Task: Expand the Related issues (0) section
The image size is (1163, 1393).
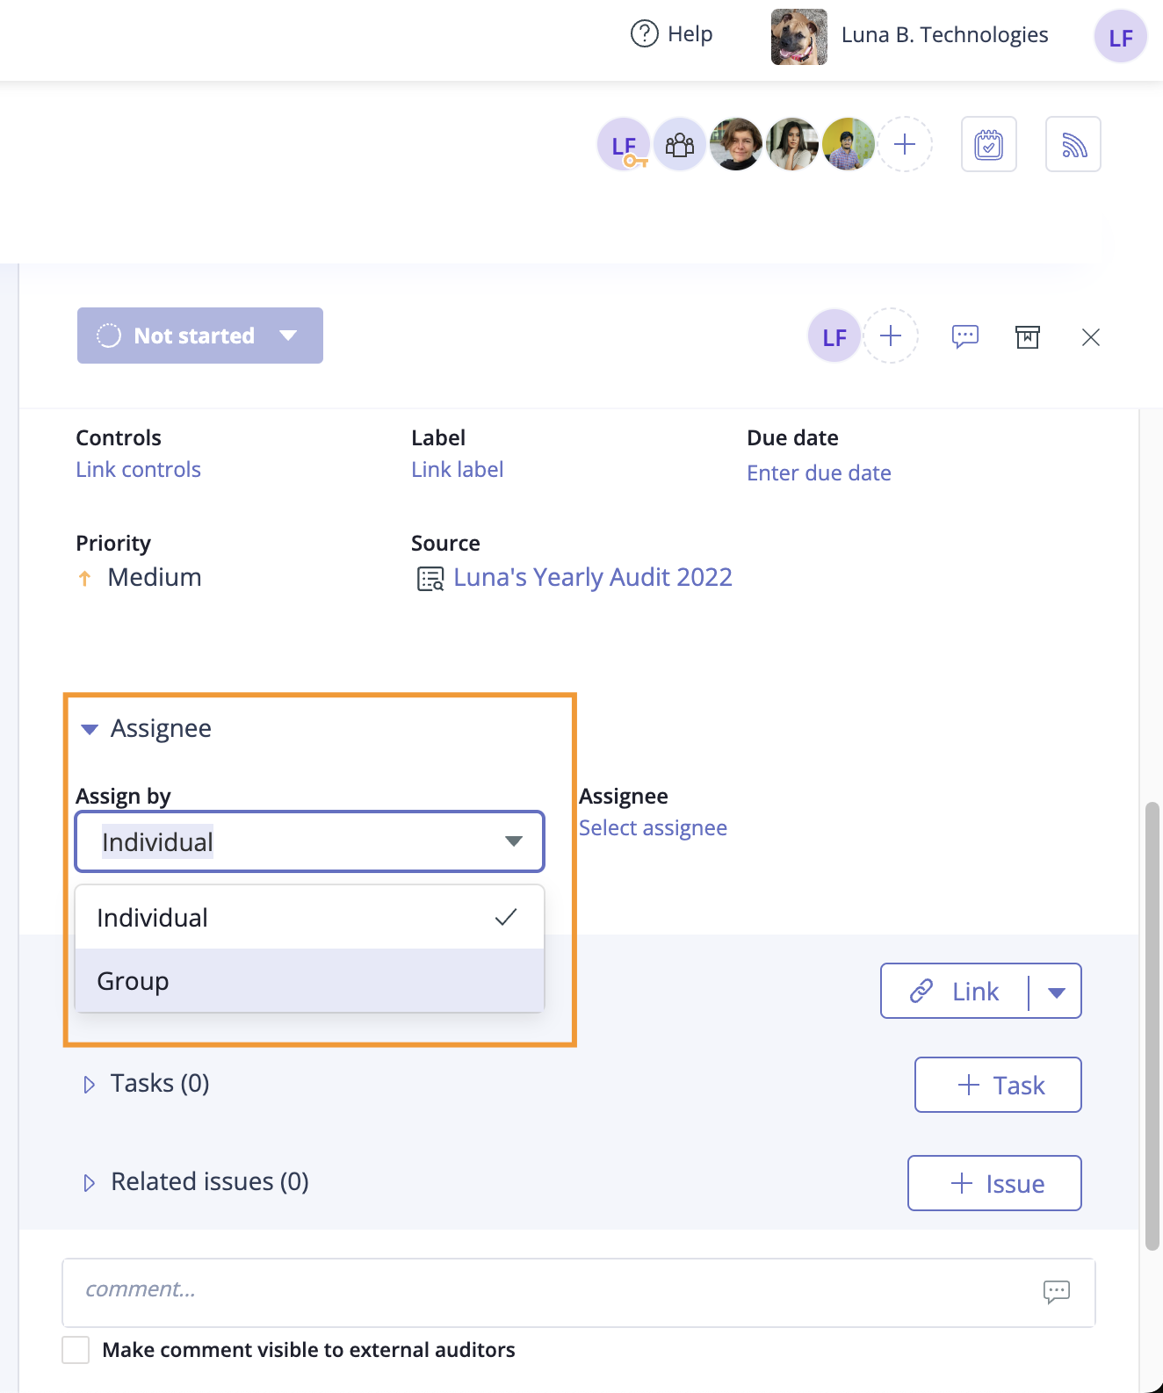Action: click(x=89, y=1183)
